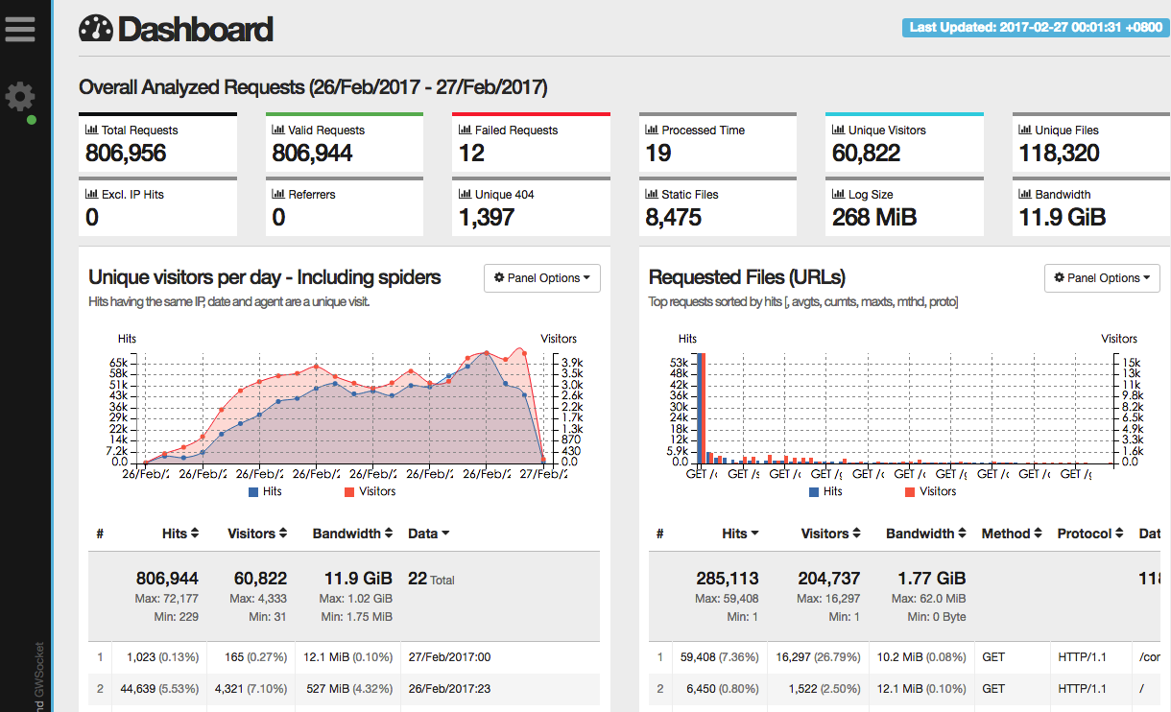1171x712 pixels.
Task: Click the Failed Requests chart icon
Action: coord(466,131)
